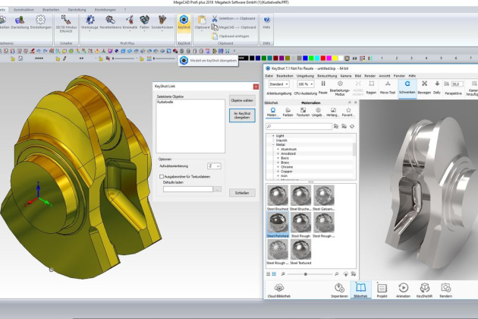Click the Importieren icon
The width and height of the screenshot is (478, 319).
(x=338, y=289)
